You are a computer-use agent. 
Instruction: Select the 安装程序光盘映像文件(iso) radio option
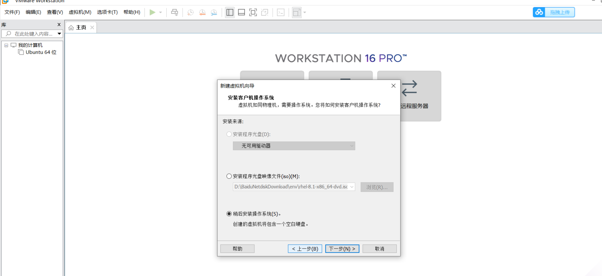click(229, 176)
